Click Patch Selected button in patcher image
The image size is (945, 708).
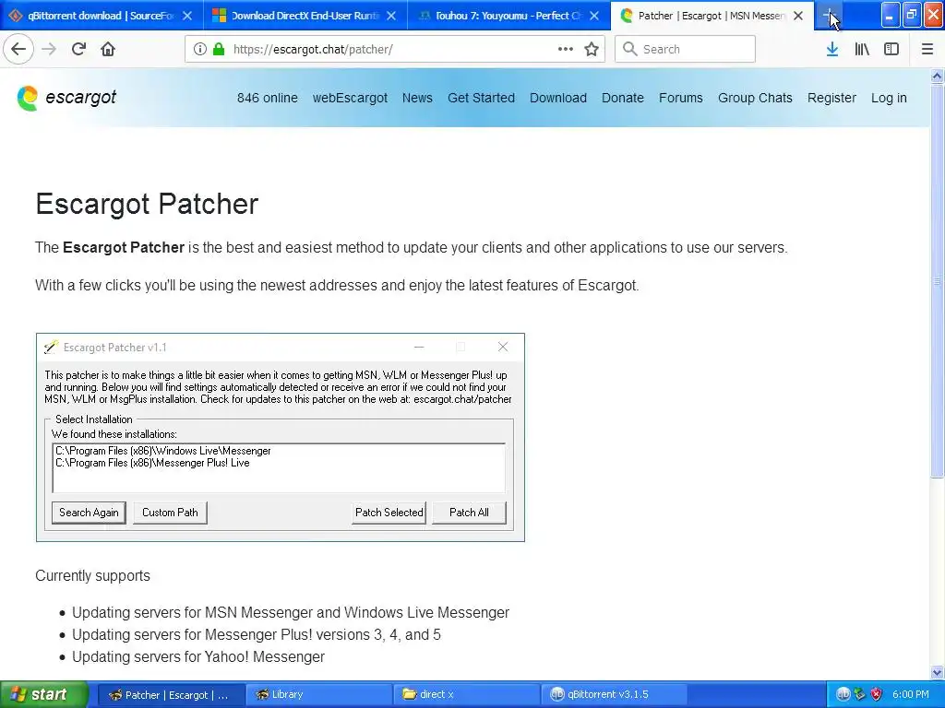point(389,513)
